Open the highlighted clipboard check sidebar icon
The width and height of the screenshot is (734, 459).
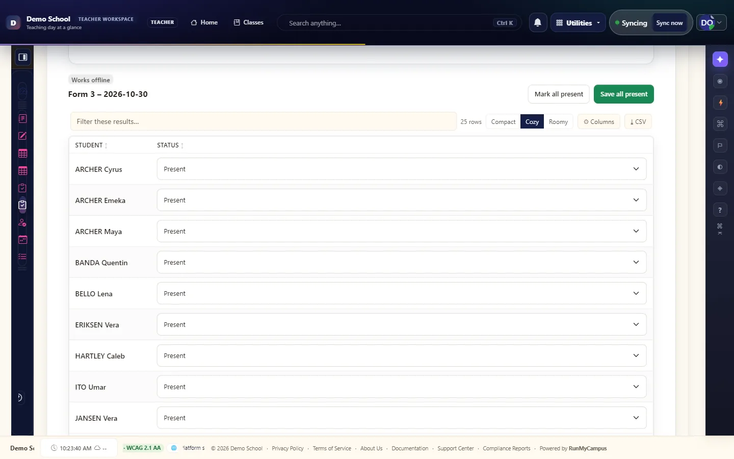pyautogui.click(x=22, y=205)
